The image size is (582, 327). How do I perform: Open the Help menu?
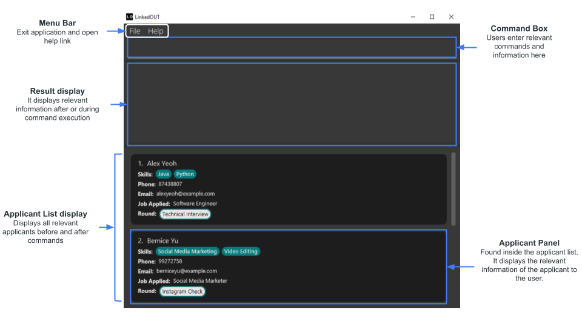click(x=156, y=31)
